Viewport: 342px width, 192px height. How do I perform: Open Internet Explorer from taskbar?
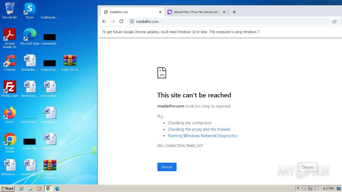(21, 189)
